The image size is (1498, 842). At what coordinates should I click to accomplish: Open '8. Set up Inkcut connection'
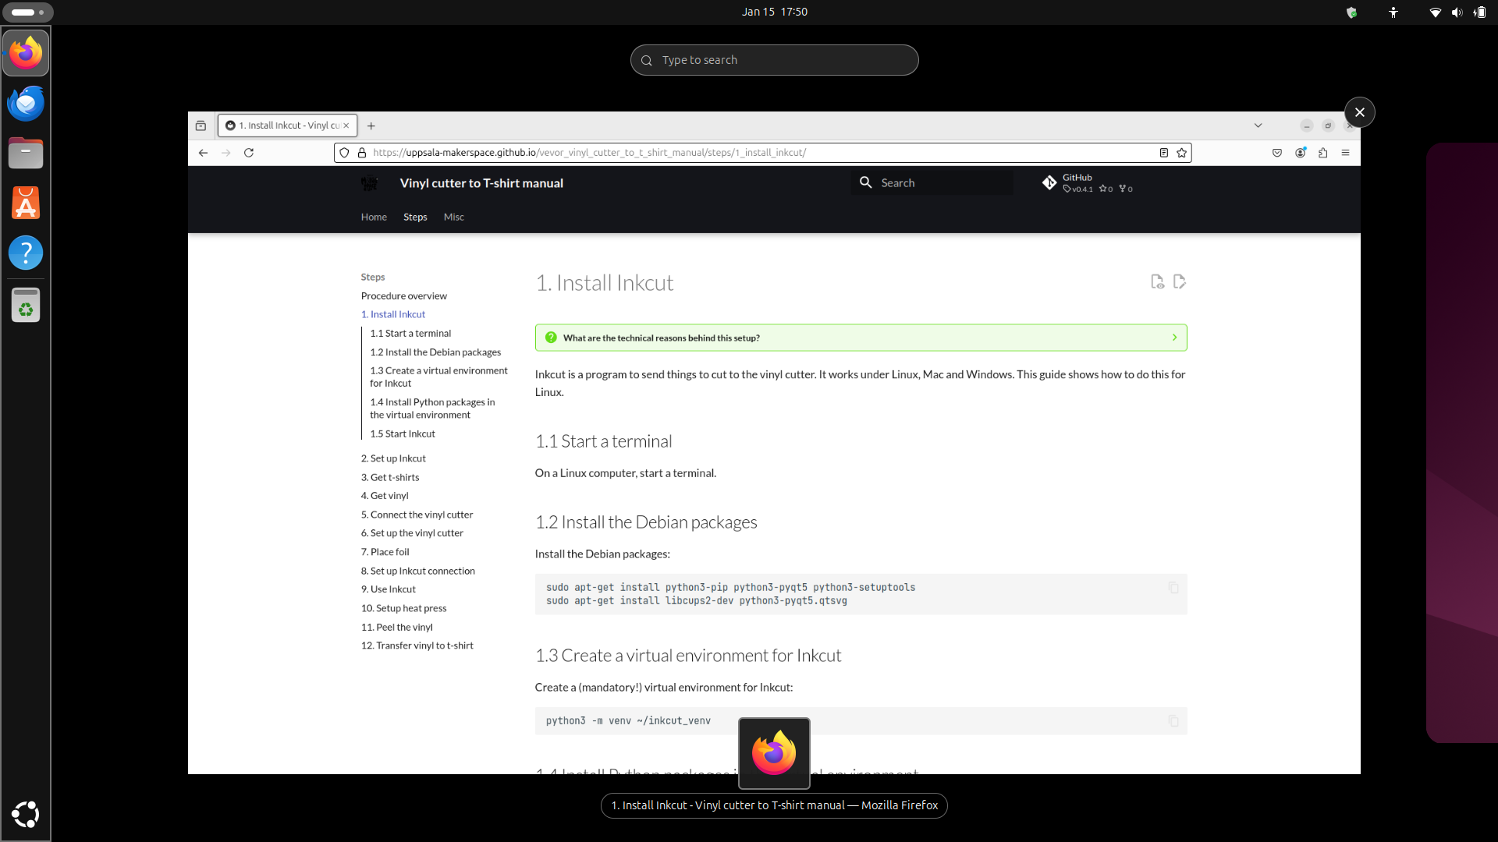[x=418, y=571]
